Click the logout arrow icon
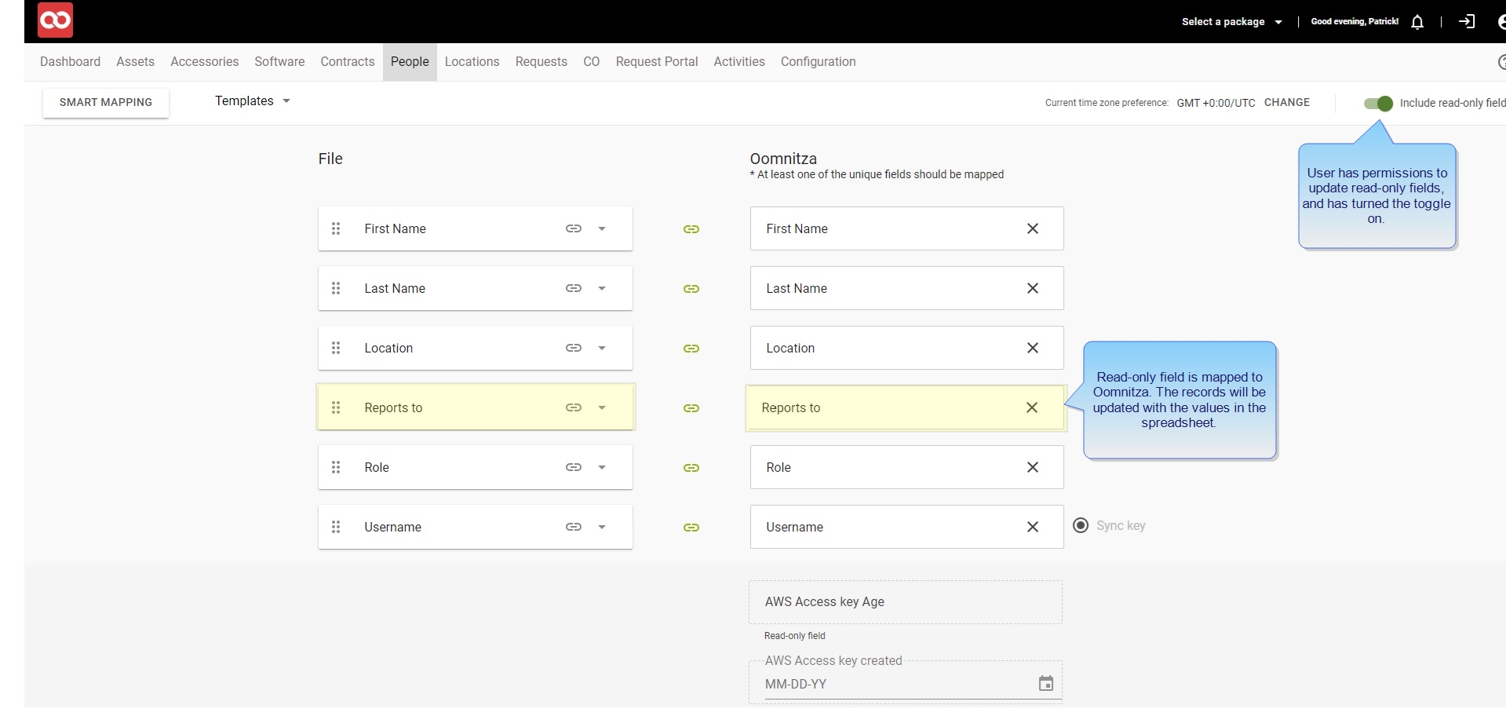The width and height of the screenshot is (1506, 716). [1466, 22]
